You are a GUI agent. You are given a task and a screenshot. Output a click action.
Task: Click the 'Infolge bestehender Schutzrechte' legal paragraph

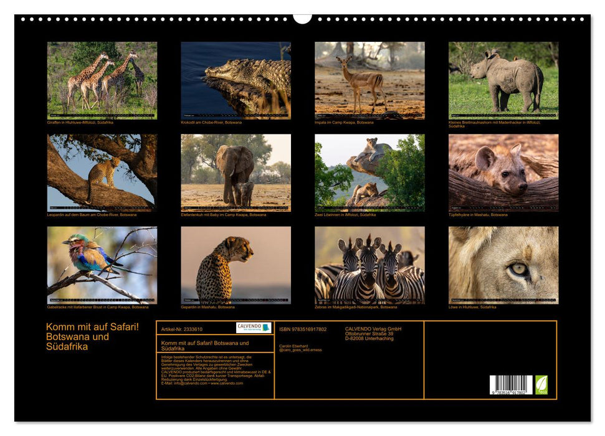pos(216,371)
